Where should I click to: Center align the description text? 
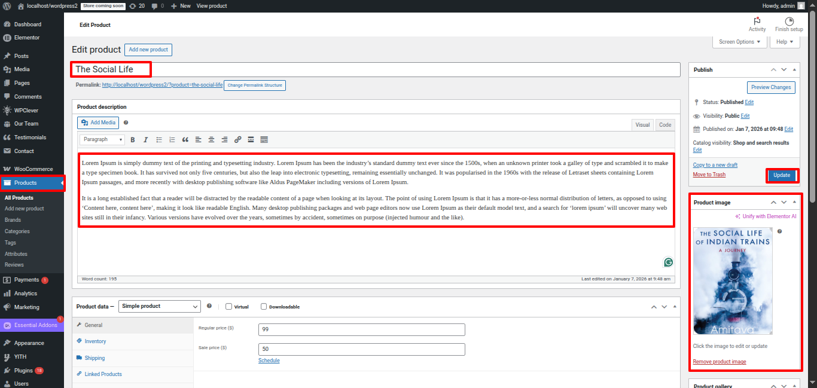[x=211, y=140]
